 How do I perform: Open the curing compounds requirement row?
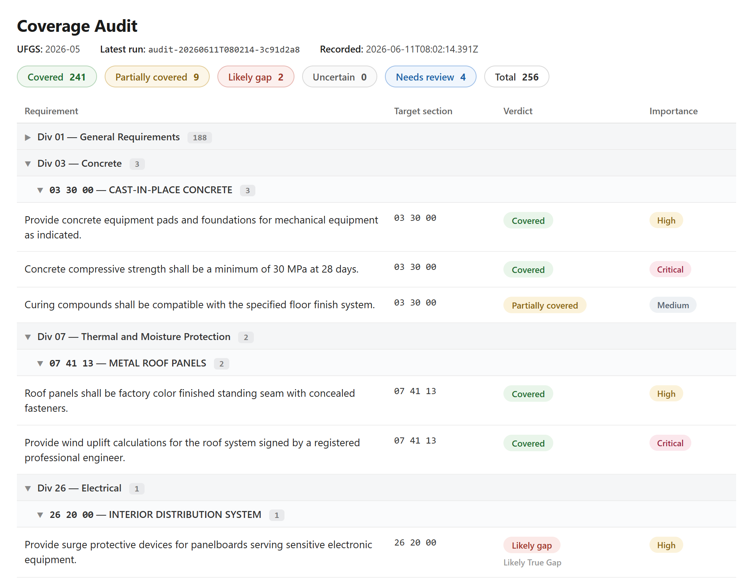(376, 305)
